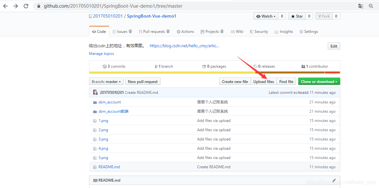Open the sbm_account folder
This screenshot has height=188, width=379.
click(110, 102)
